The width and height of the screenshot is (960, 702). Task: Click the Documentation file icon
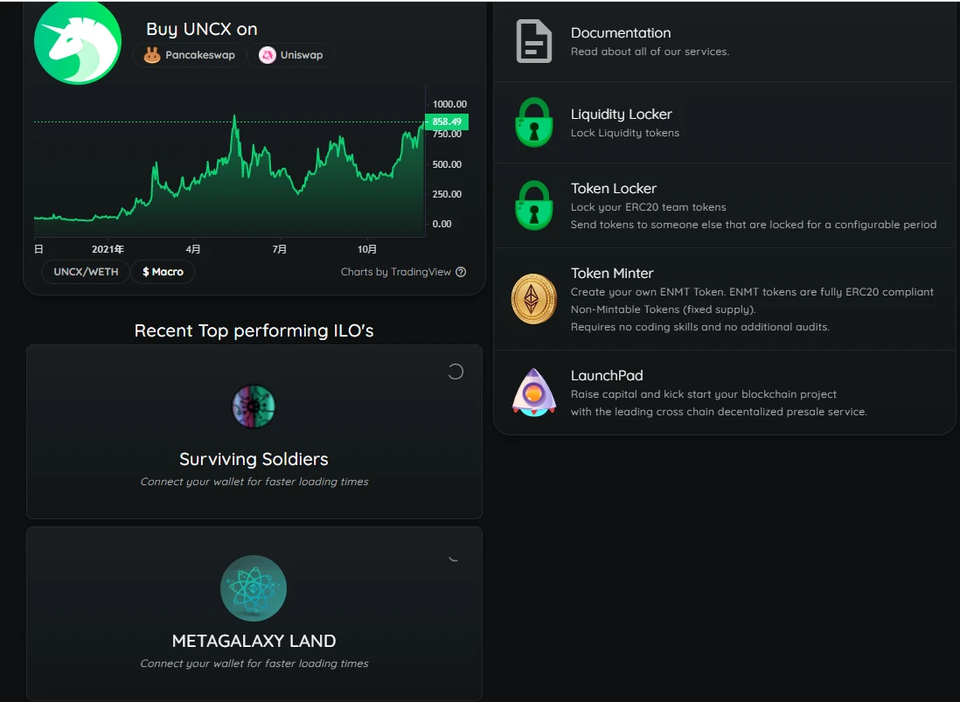[x=533, y=41]
